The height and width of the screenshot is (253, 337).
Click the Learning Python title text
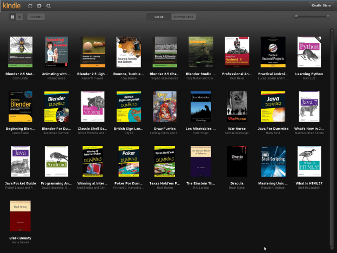(309, 74)
